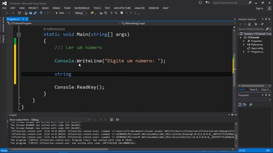Collapse the Main method outlining box
This screenshot has width=273, height=153.
coord(19,35)
